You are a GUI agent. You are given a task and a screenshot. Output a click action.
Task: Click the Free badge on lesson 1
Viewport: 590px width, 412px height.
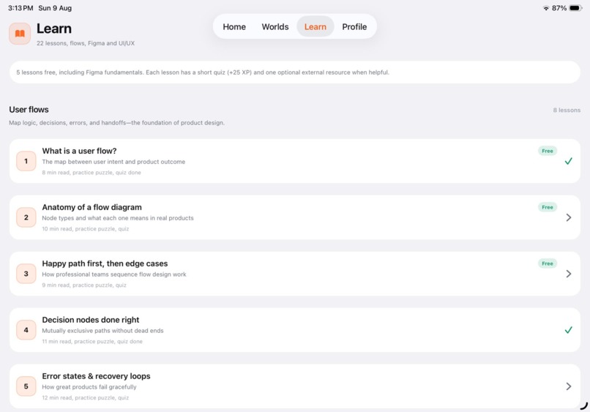[547, 151]
